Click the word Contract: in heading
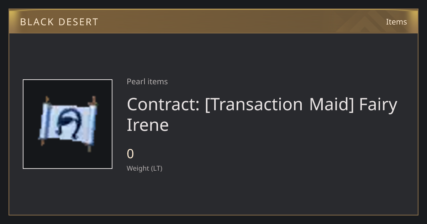 (x=163, y=104)
